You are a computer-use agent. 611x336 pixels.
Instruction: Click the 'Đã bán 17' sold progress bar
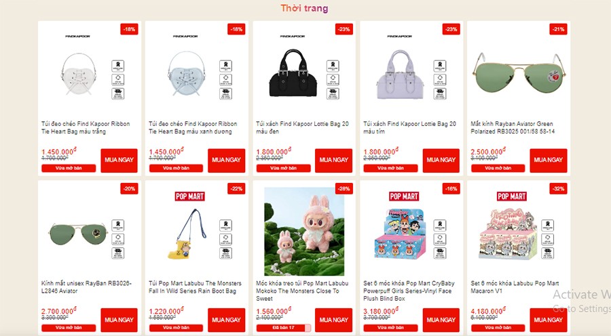pos(284,328)
